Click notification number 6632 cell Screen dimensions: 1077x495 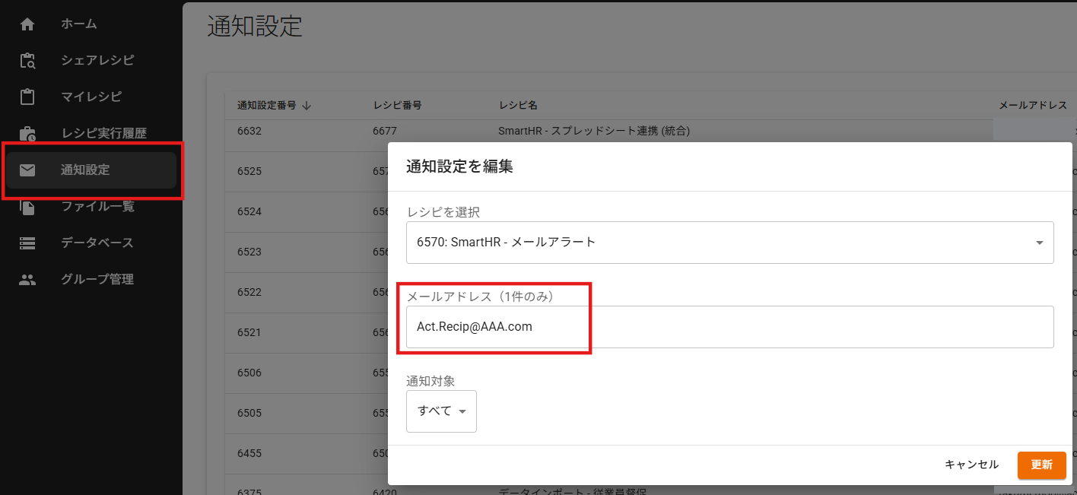(249, 131)
